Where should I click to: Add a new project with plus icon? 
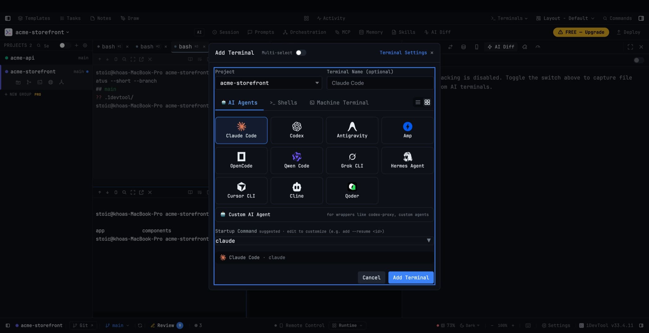76,45
